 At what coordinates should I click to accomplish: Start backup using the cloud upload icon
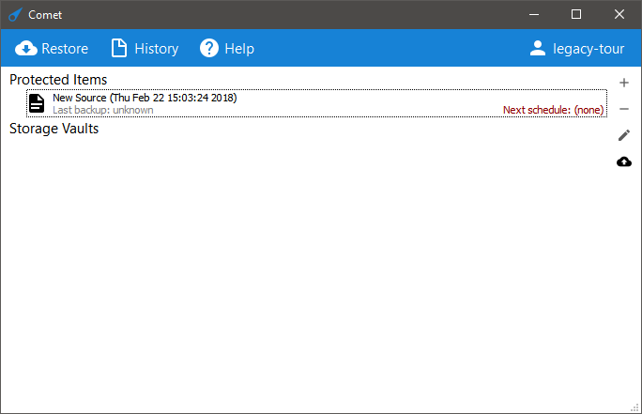[624, 161]
